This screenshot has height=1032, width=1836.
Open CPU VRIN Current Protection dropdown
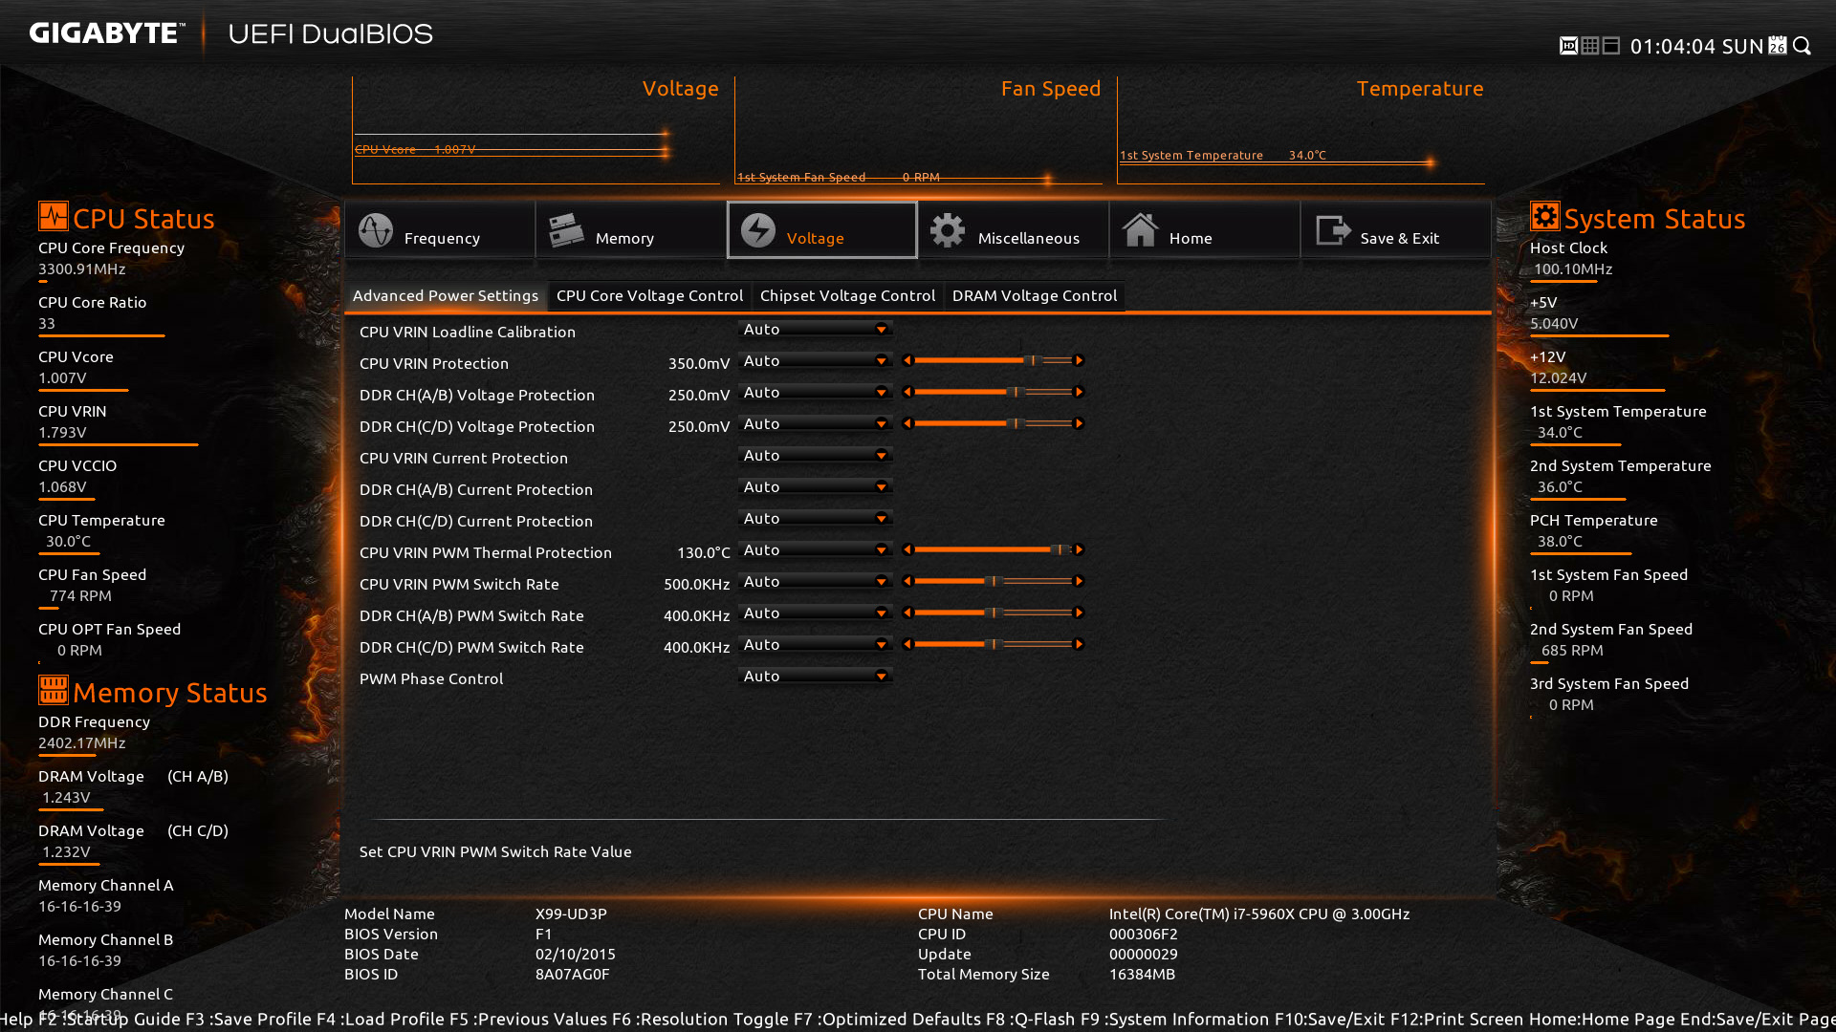pos(816,456)
